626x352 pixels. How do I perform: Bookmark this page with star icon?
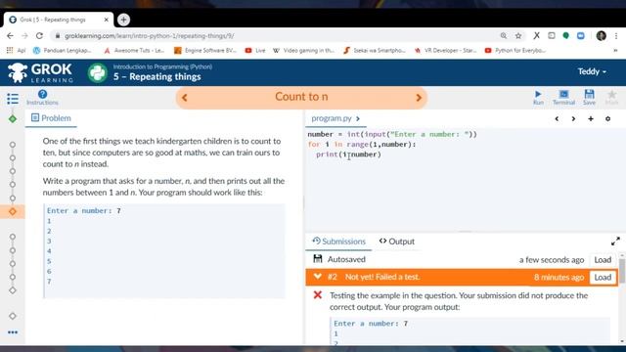point(518,36)
